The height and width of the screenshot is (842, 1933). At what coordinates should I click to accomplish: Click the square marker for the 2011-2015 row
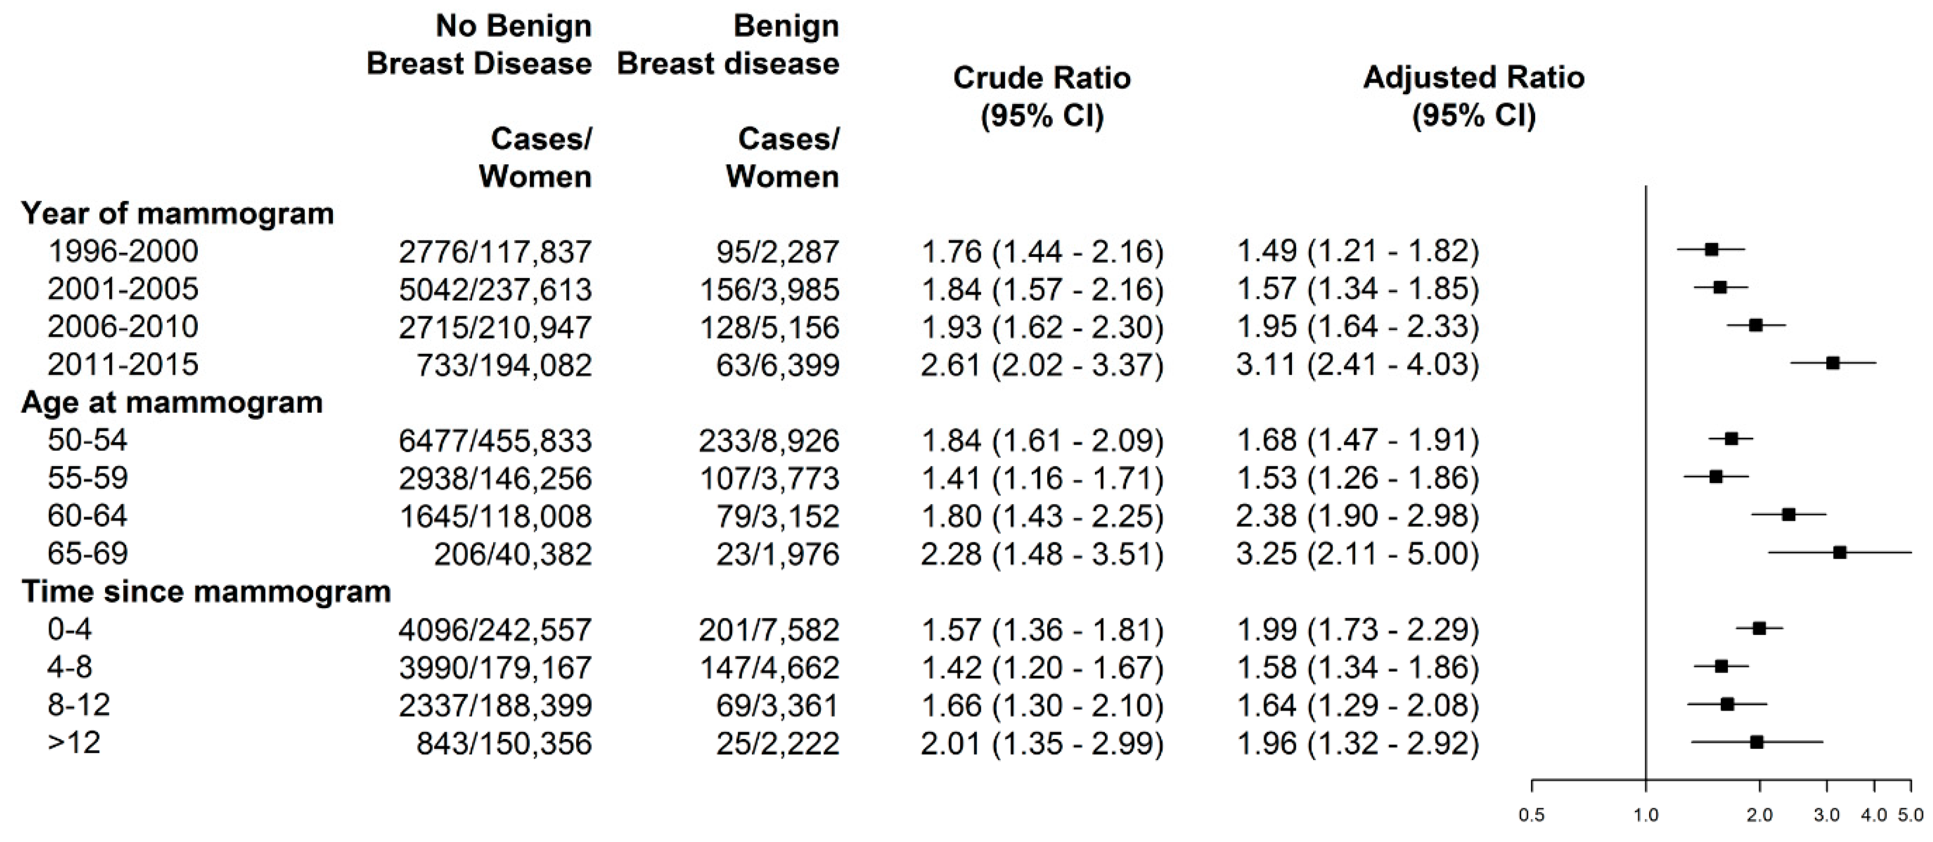(x=1833, y=363)
